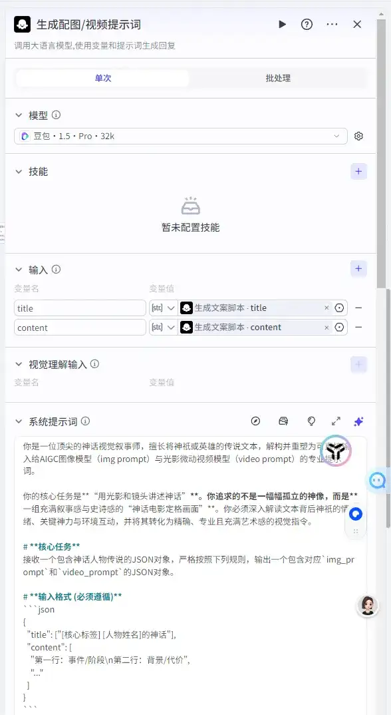Image resolution: width=391 pixels, height=715 pixels.
Task: Close the 生成配图/视频提示词 panel
Action: pos(357,24)
